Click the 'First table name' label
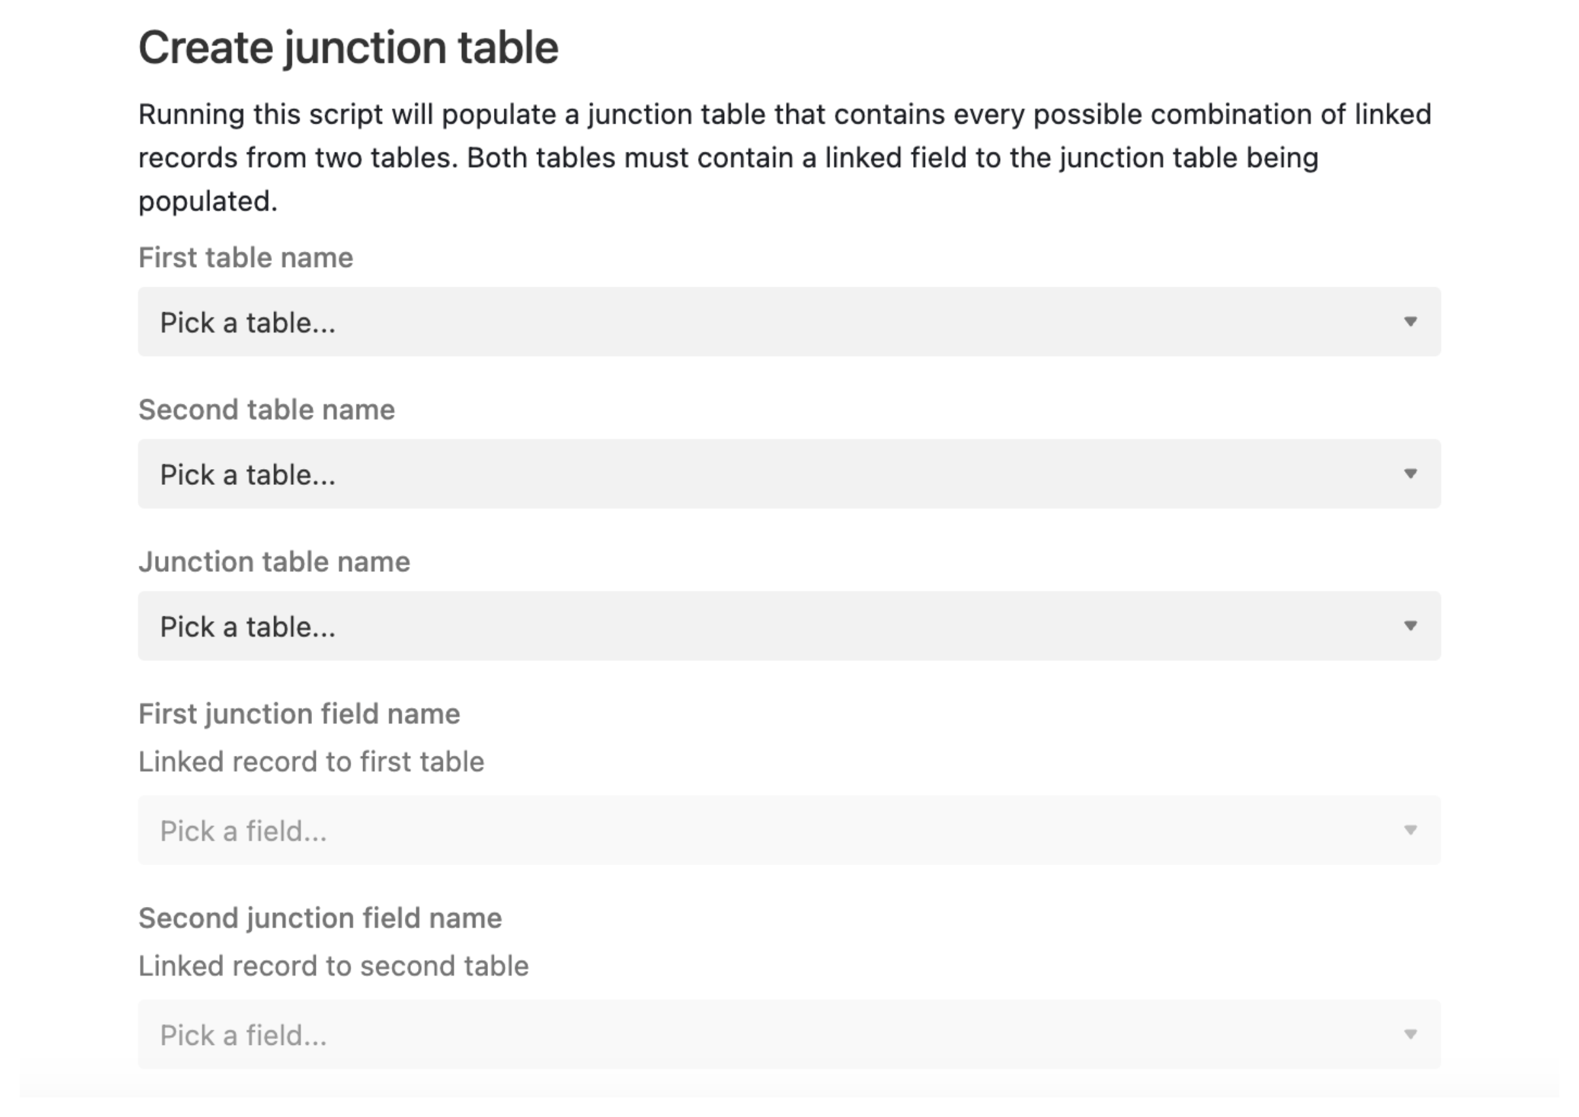Screen dimensions: 1579x1117 (245, 257)
